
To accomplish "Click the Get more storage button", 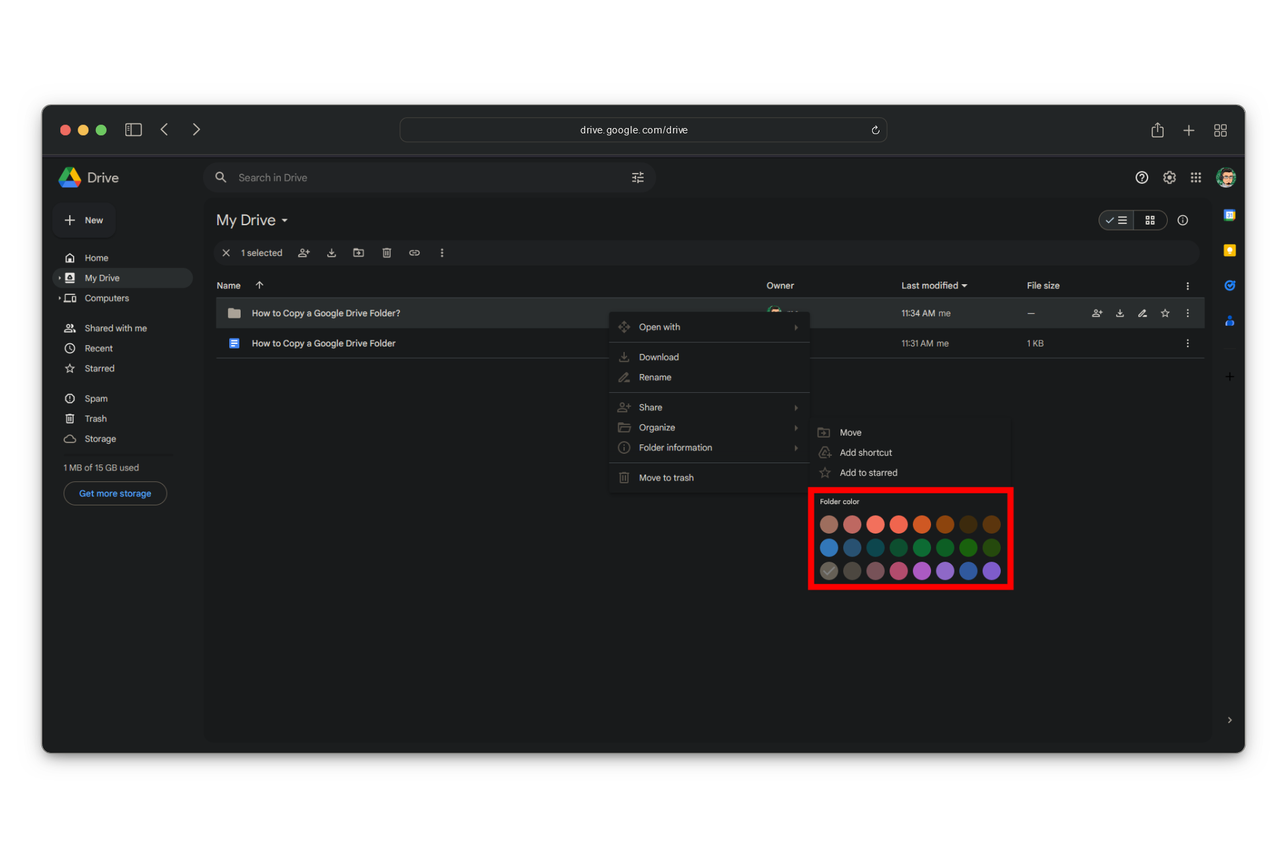I will click(115, 493).
